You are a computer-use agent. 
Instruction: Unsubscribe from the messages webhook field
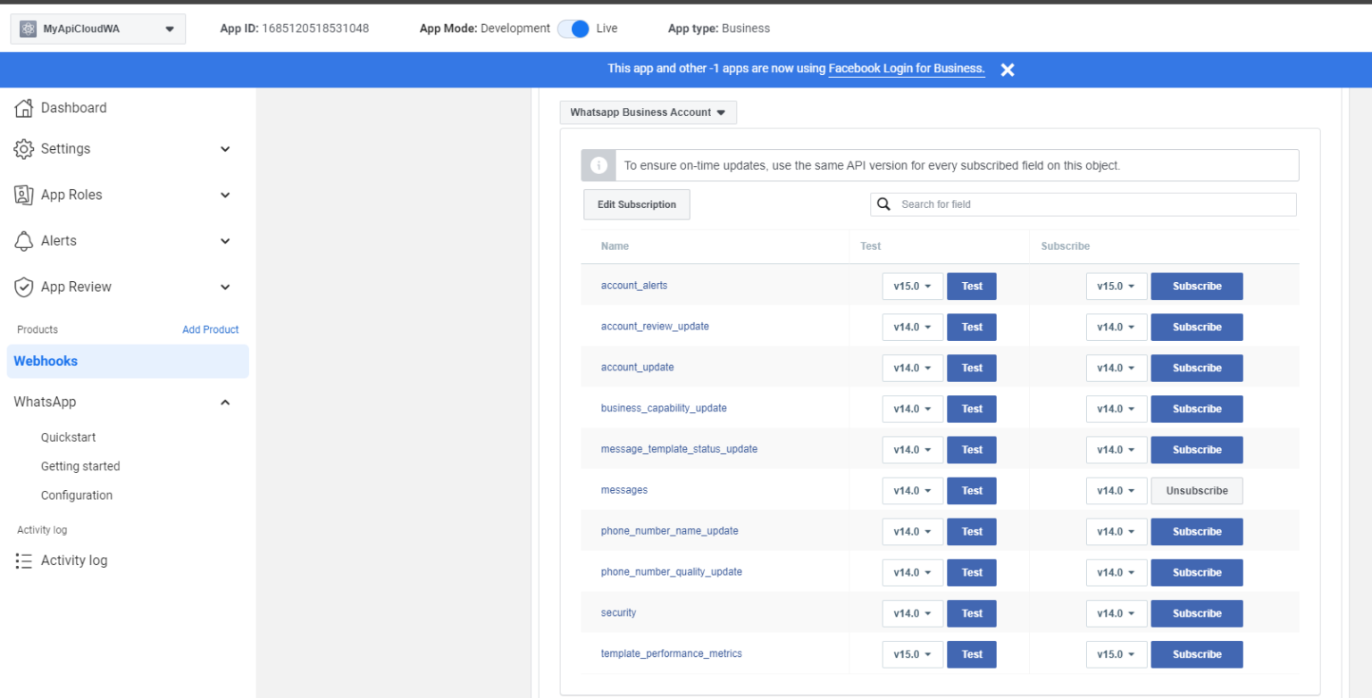1196,490
